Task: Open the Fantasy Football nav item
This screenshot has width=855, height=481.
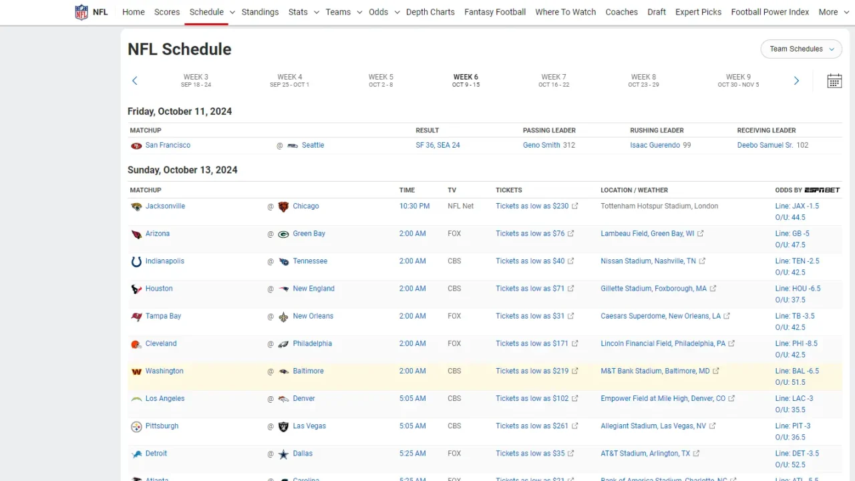Action: (495, 12)
